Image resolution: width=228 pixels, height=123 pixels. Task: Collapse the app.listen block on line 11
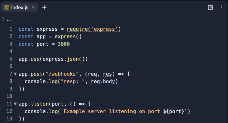click(x=15, y=104)
